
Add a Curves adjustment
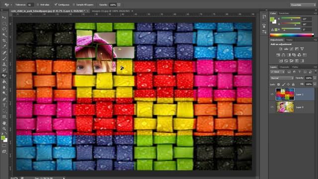[x=292, y=49]
